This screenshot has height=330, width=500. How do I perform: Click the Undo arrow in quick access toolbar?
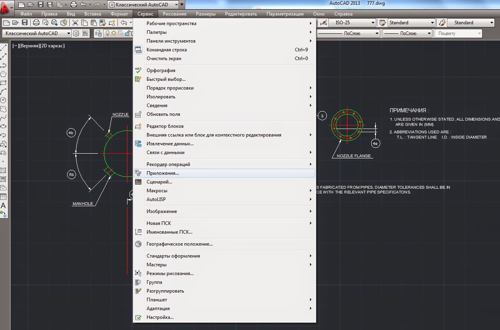(x=83, y=5)
